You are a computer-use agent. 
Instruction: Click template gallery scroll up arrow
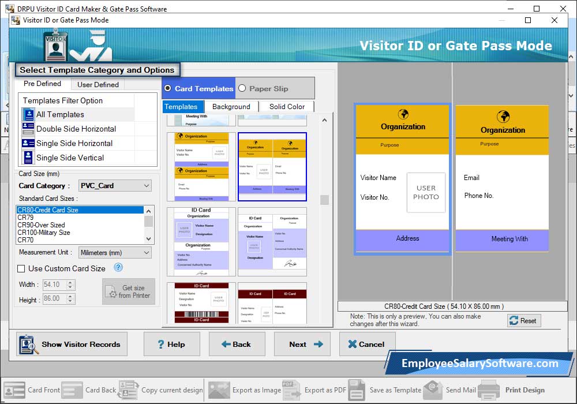coord(324,120)
